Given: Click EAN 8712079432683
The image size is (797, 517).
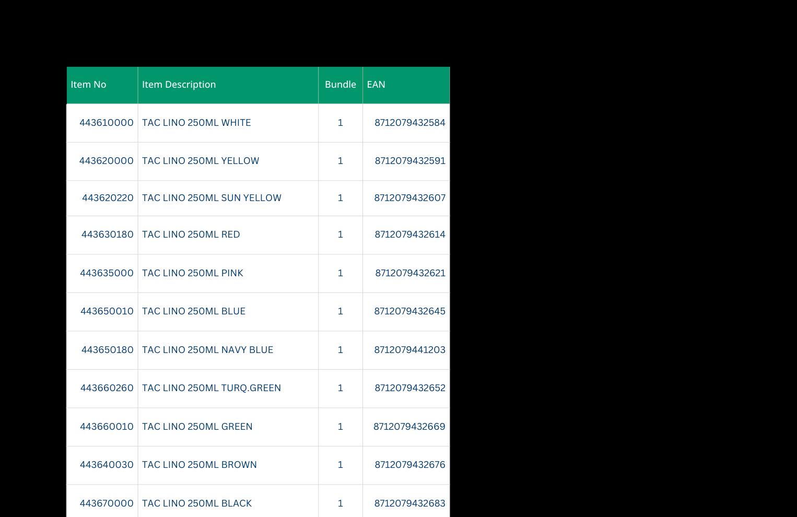Looking at the screenshot, I should tap(410, 503).
